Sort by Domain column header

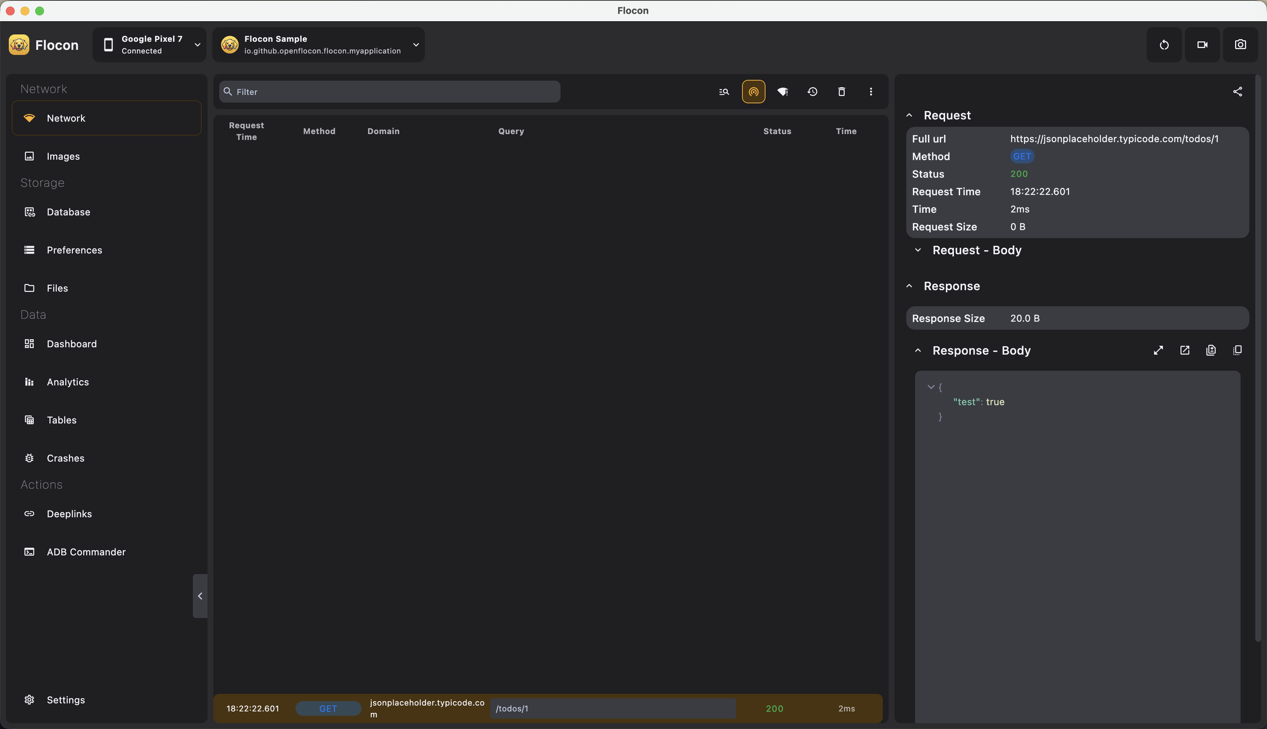point(383,131)
